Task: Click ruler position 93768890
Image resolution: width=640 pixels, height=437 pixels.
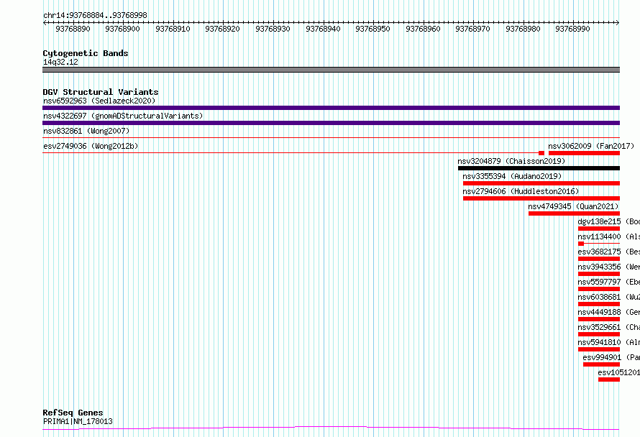Action: (x=73, y=29)
